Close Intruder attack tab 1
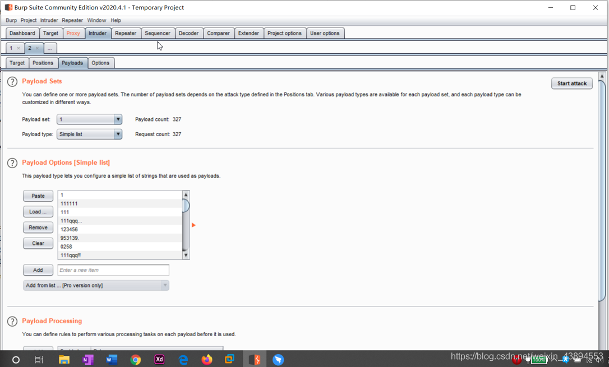The height and width of the screenshot is (367, 609). 19,49
